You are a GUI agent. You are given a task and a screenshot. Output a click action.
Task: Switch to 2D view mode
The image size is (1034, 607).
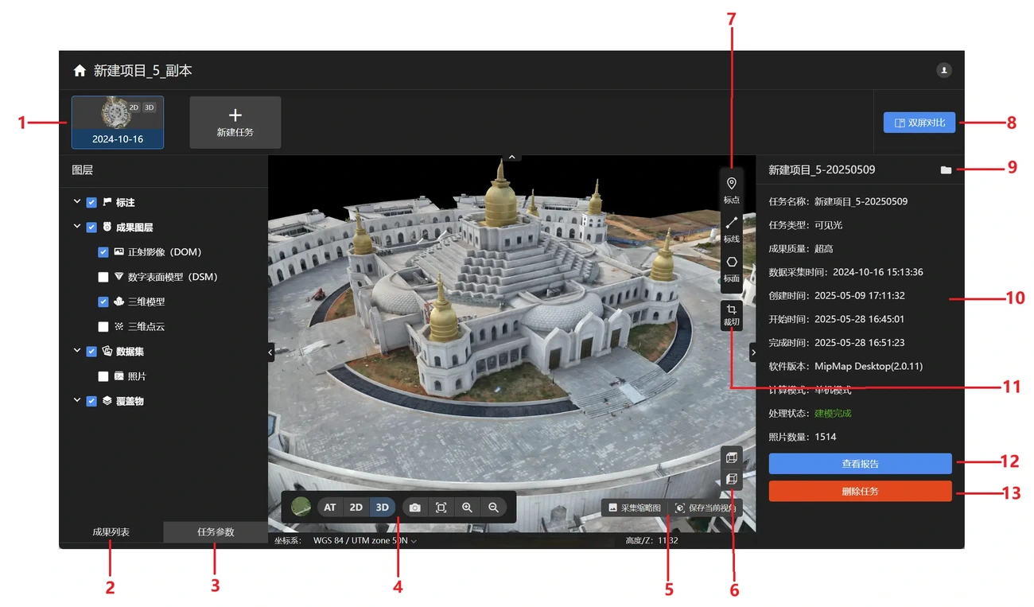(x=356, y=508)
